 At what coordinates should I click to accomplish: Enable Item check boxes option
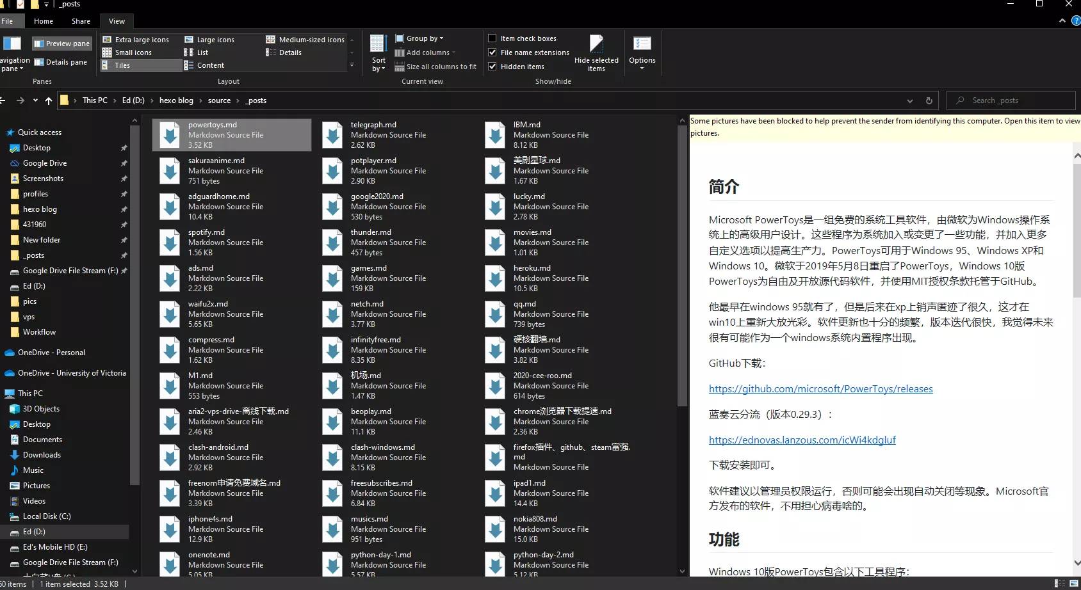(x=492, y=38)
